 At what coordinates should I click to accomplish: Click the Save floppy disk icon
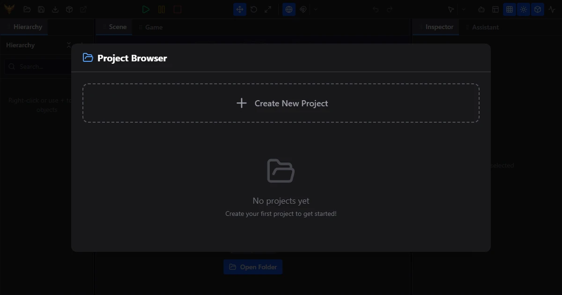41,9
